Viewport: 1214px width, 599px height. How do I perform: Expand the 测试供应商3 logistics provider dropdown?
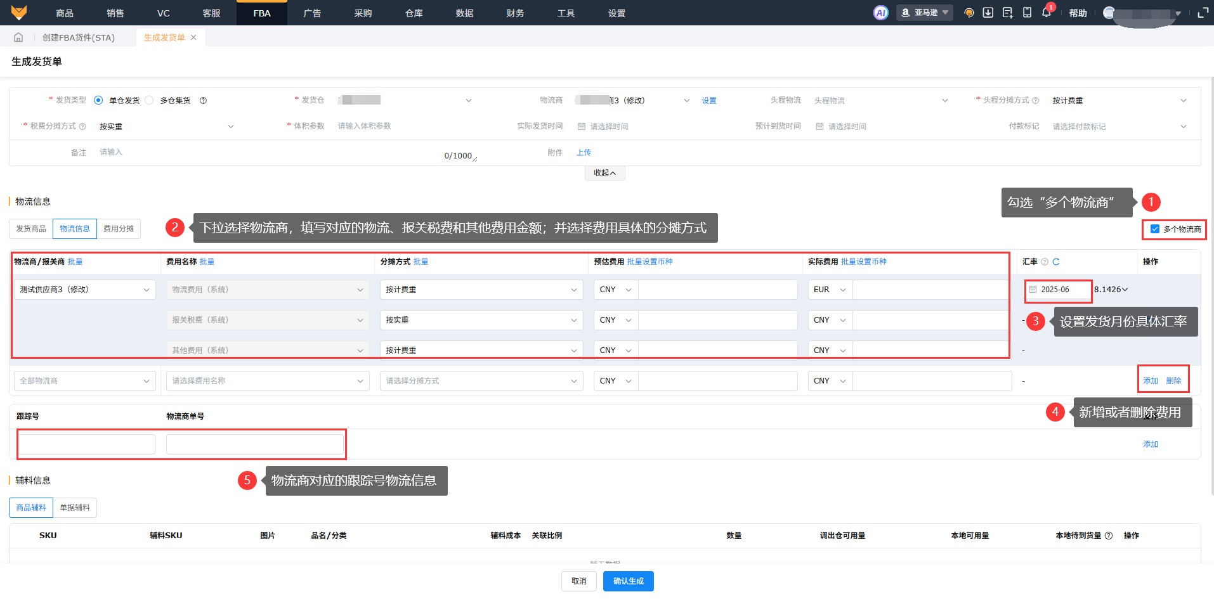(84, 290)
